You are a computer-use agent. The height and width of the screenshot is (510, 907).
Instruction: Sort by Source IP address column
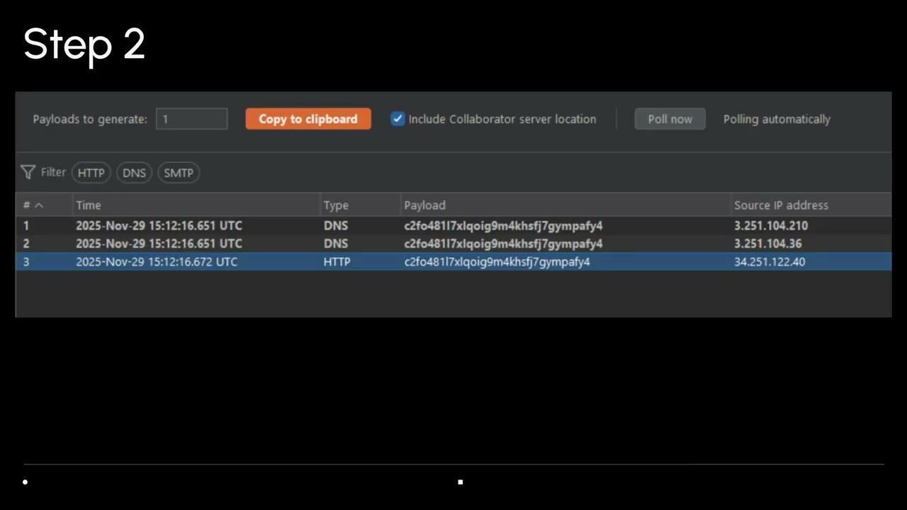tap(811, 205)
